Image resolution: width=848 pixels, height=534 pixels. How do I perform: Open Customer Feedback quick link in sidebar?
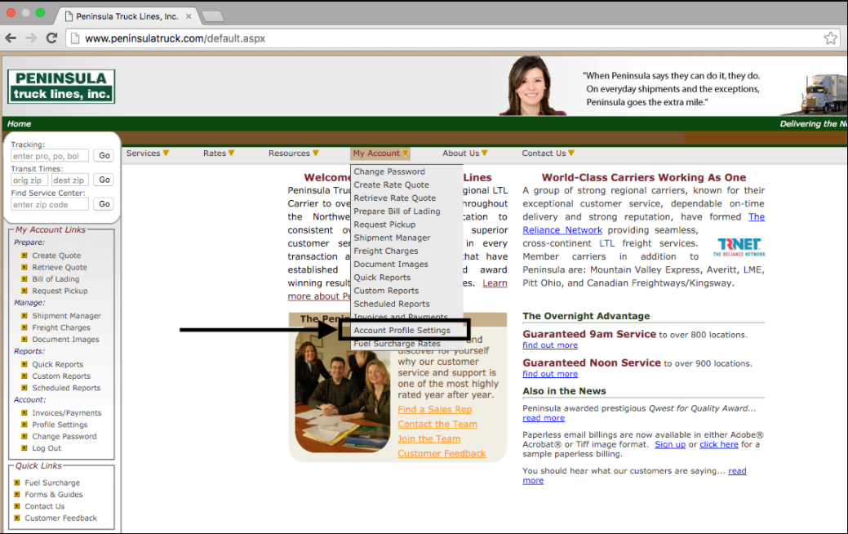(x=61, y=518)
